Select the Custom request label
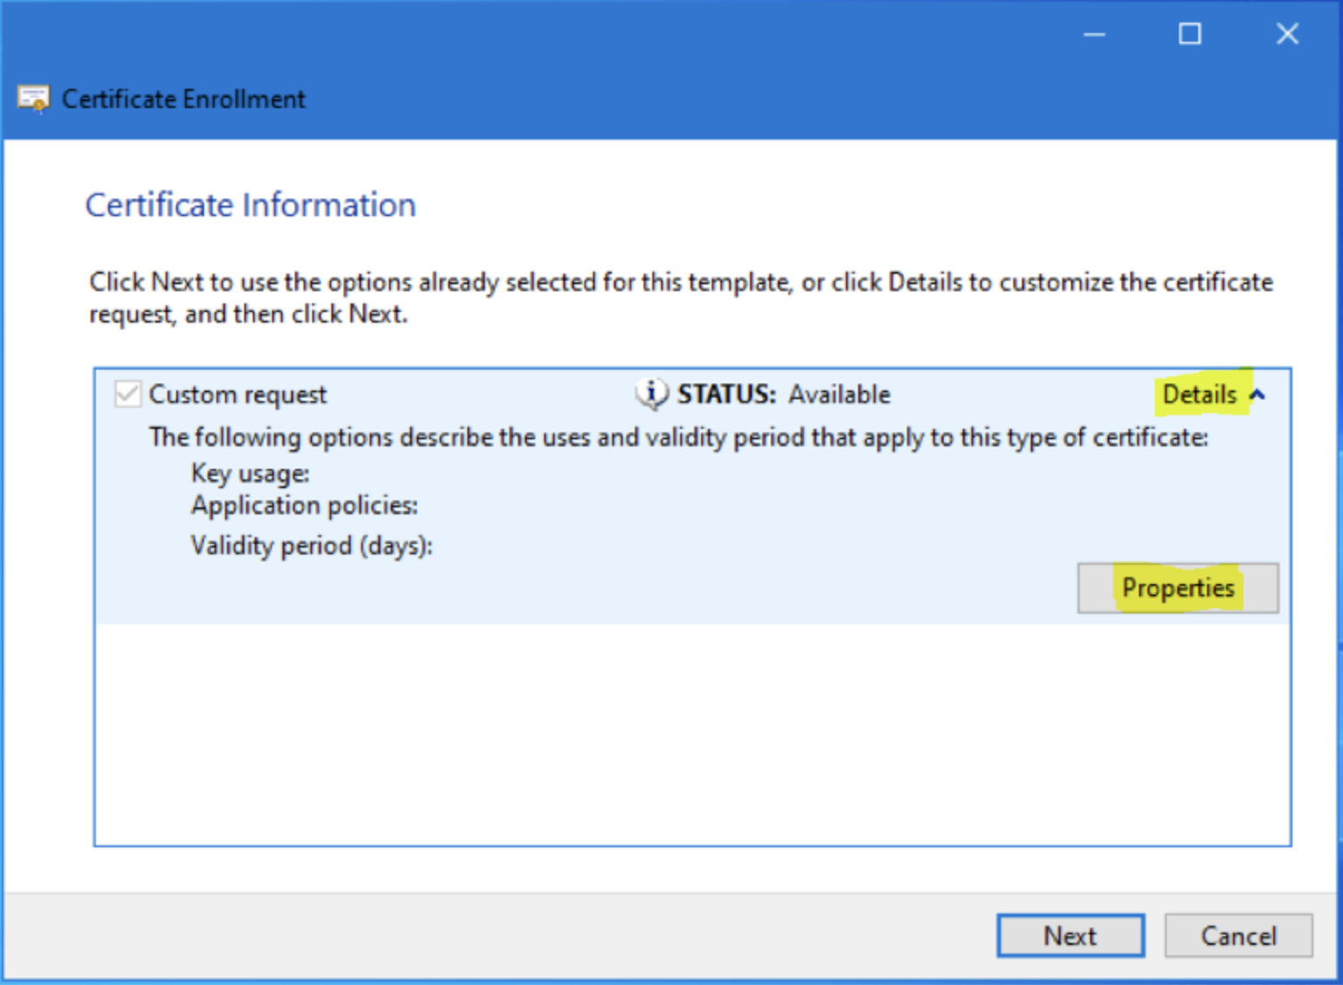Image resolution: width=1343 pixels, height=985 pixels. click(237, 395)
